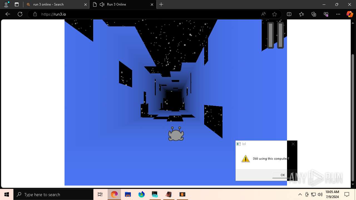This screenshot has height=200, width=356.
Task: Open File Explorer from the taskbar
Action: [x=128, y=194]
